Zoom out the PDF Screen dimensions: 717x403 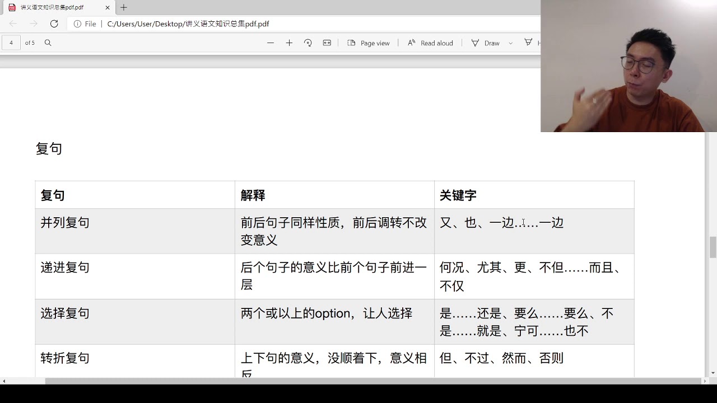[x=271, y=43]
